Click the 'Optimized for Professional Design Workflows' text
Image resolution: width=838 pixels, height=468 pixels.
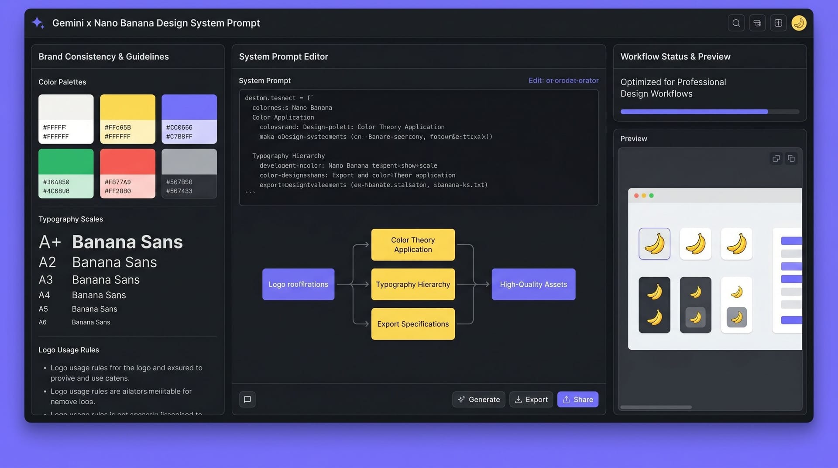[673, 88]
